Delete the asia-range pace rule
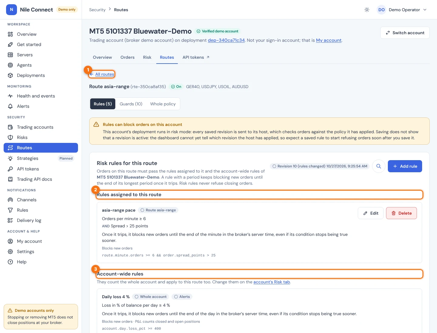The height and width of the screenshot is (333, 437). click(401, 213)
